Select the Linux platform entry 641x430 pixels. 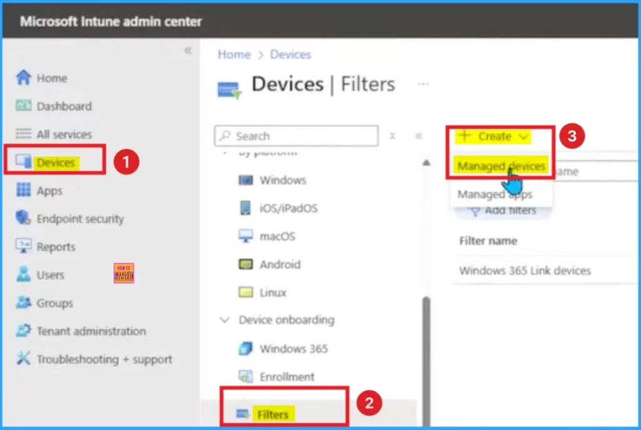click(x=273, y=293)
